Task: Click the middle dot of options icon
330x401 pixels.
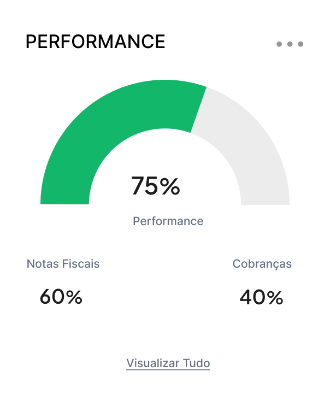Action: [290, 44]
